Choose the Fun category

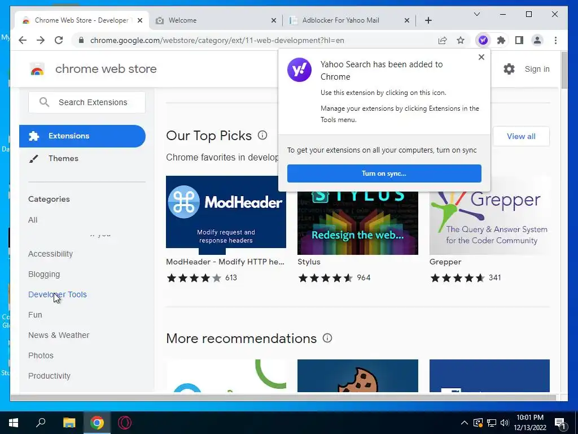point(35,315)
